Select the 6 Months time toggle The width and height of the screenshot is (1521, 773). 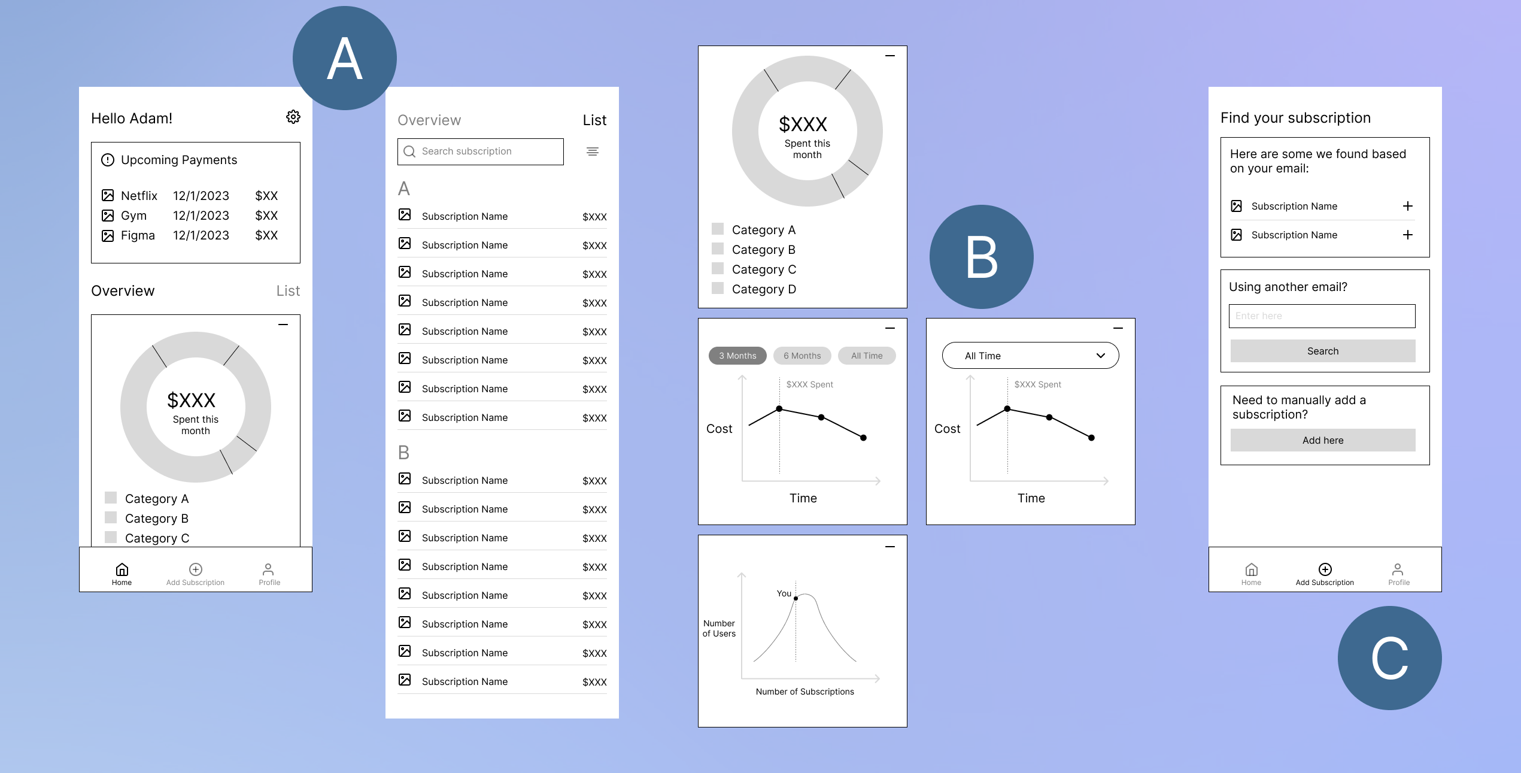pyautogui.click(x=801, y=355)
